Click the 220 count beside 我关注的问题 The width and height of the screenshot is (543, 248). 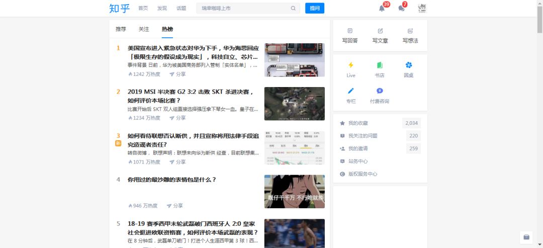[413, 136]
